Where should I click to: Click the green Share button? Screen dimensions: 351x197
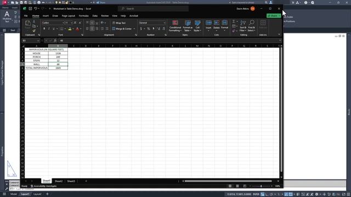pos(274,16)
